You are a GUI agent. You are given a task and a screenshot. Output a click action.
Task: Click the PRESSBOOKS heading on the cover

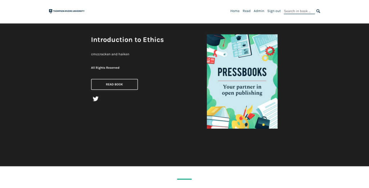[242, 72]
